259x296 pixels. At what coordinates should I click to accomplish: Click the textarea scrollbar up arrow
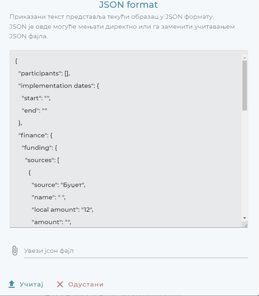(244, 57)
